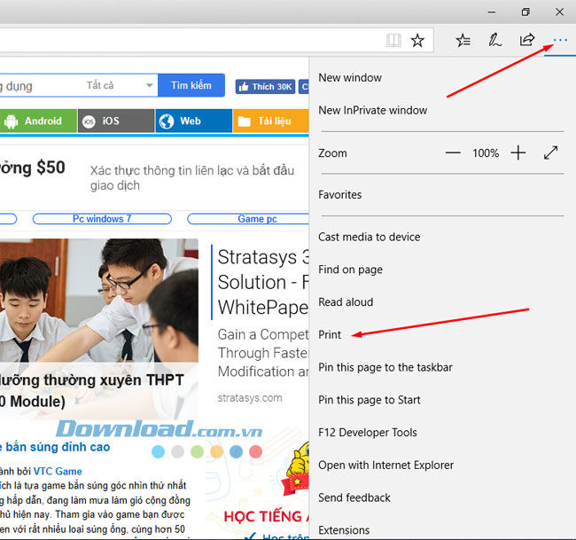Click the Add notes pen icon
The image size is (576, 540).
tap(494, 40)
